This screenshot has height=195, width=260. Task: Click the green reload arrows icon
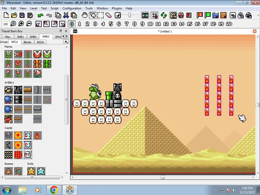tap(164, 15)
